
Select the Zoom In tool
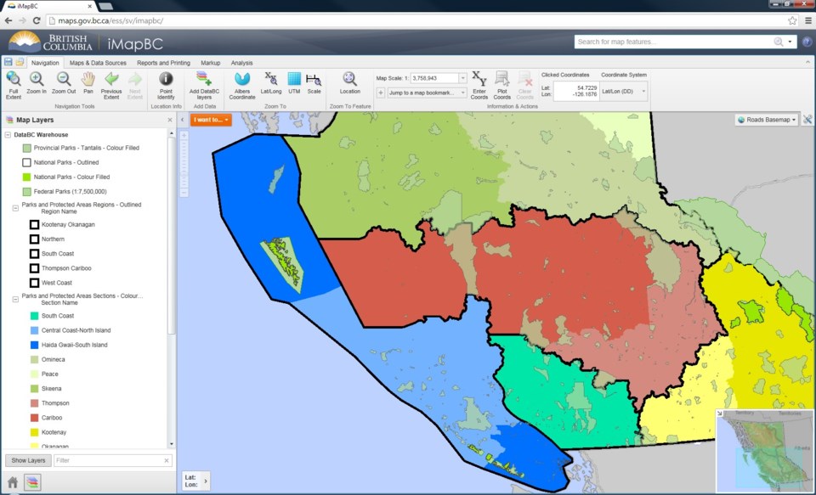(x=37, y=83)
